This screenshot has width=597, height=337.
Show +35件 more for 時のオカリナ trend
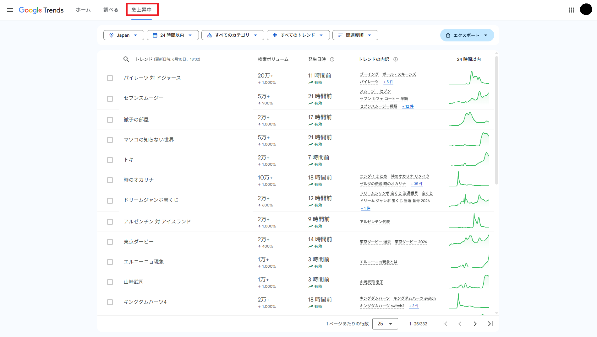417,184
